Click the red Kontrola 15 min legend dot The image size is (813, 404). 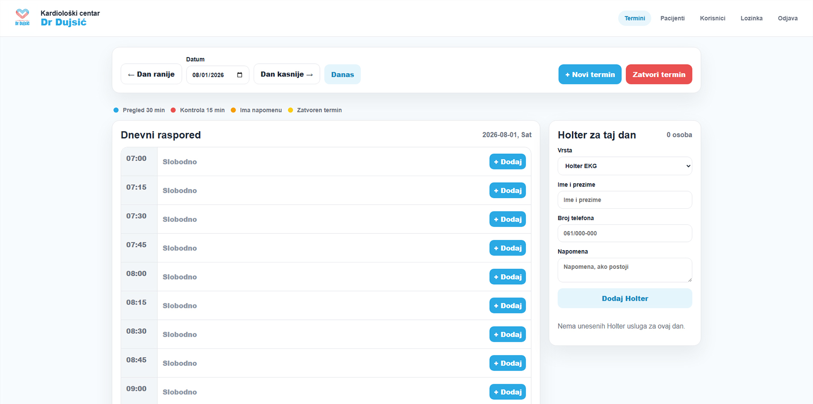click(173, 110)
